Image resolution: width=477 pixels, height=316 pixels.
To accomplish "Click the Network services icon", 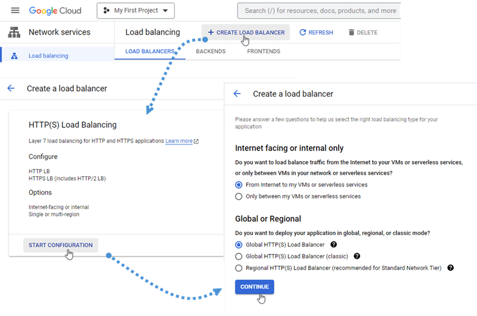I will tap(14, 32).
